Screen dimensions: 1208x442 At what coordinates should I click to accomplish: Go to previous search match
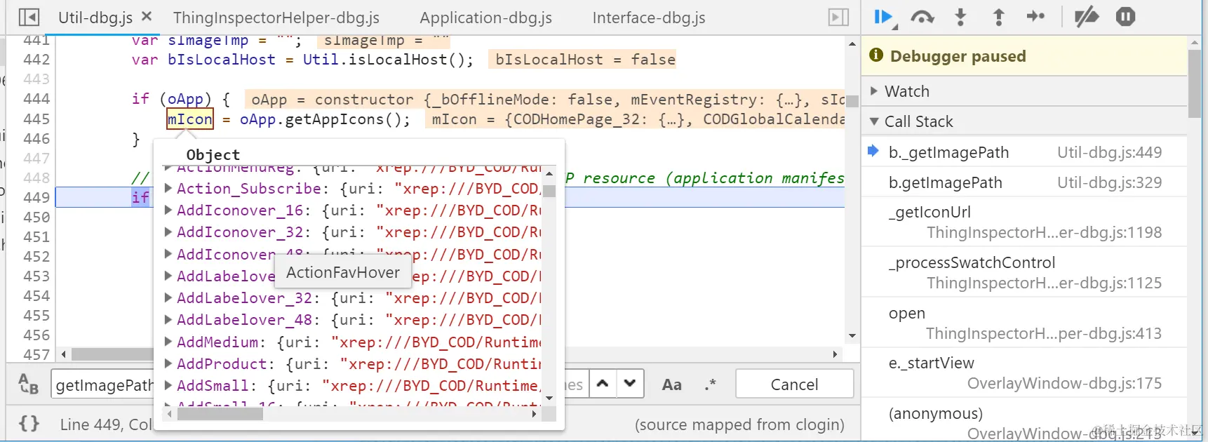pyautogui.click(x=603, y=384)
